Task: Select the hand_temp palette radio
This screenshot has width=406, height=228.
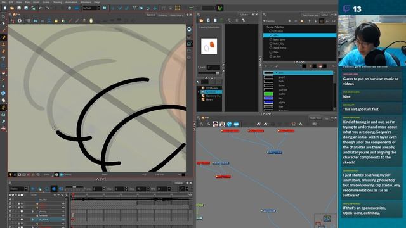Action: pos(271,48)
